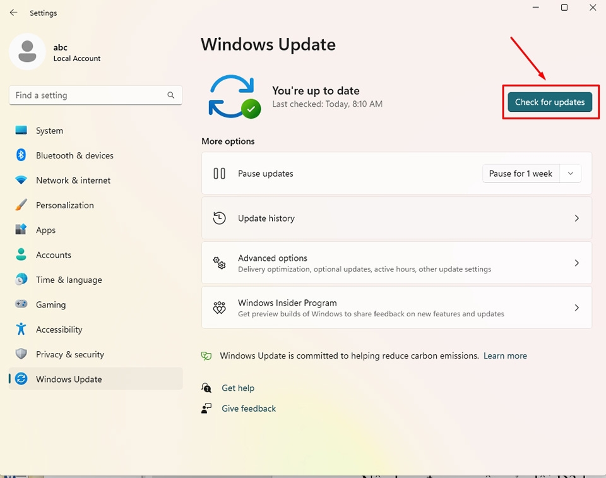Click the Gaming controller icon
The width and height of the screenshot is (606, 478).
click(x=21, y=304)
